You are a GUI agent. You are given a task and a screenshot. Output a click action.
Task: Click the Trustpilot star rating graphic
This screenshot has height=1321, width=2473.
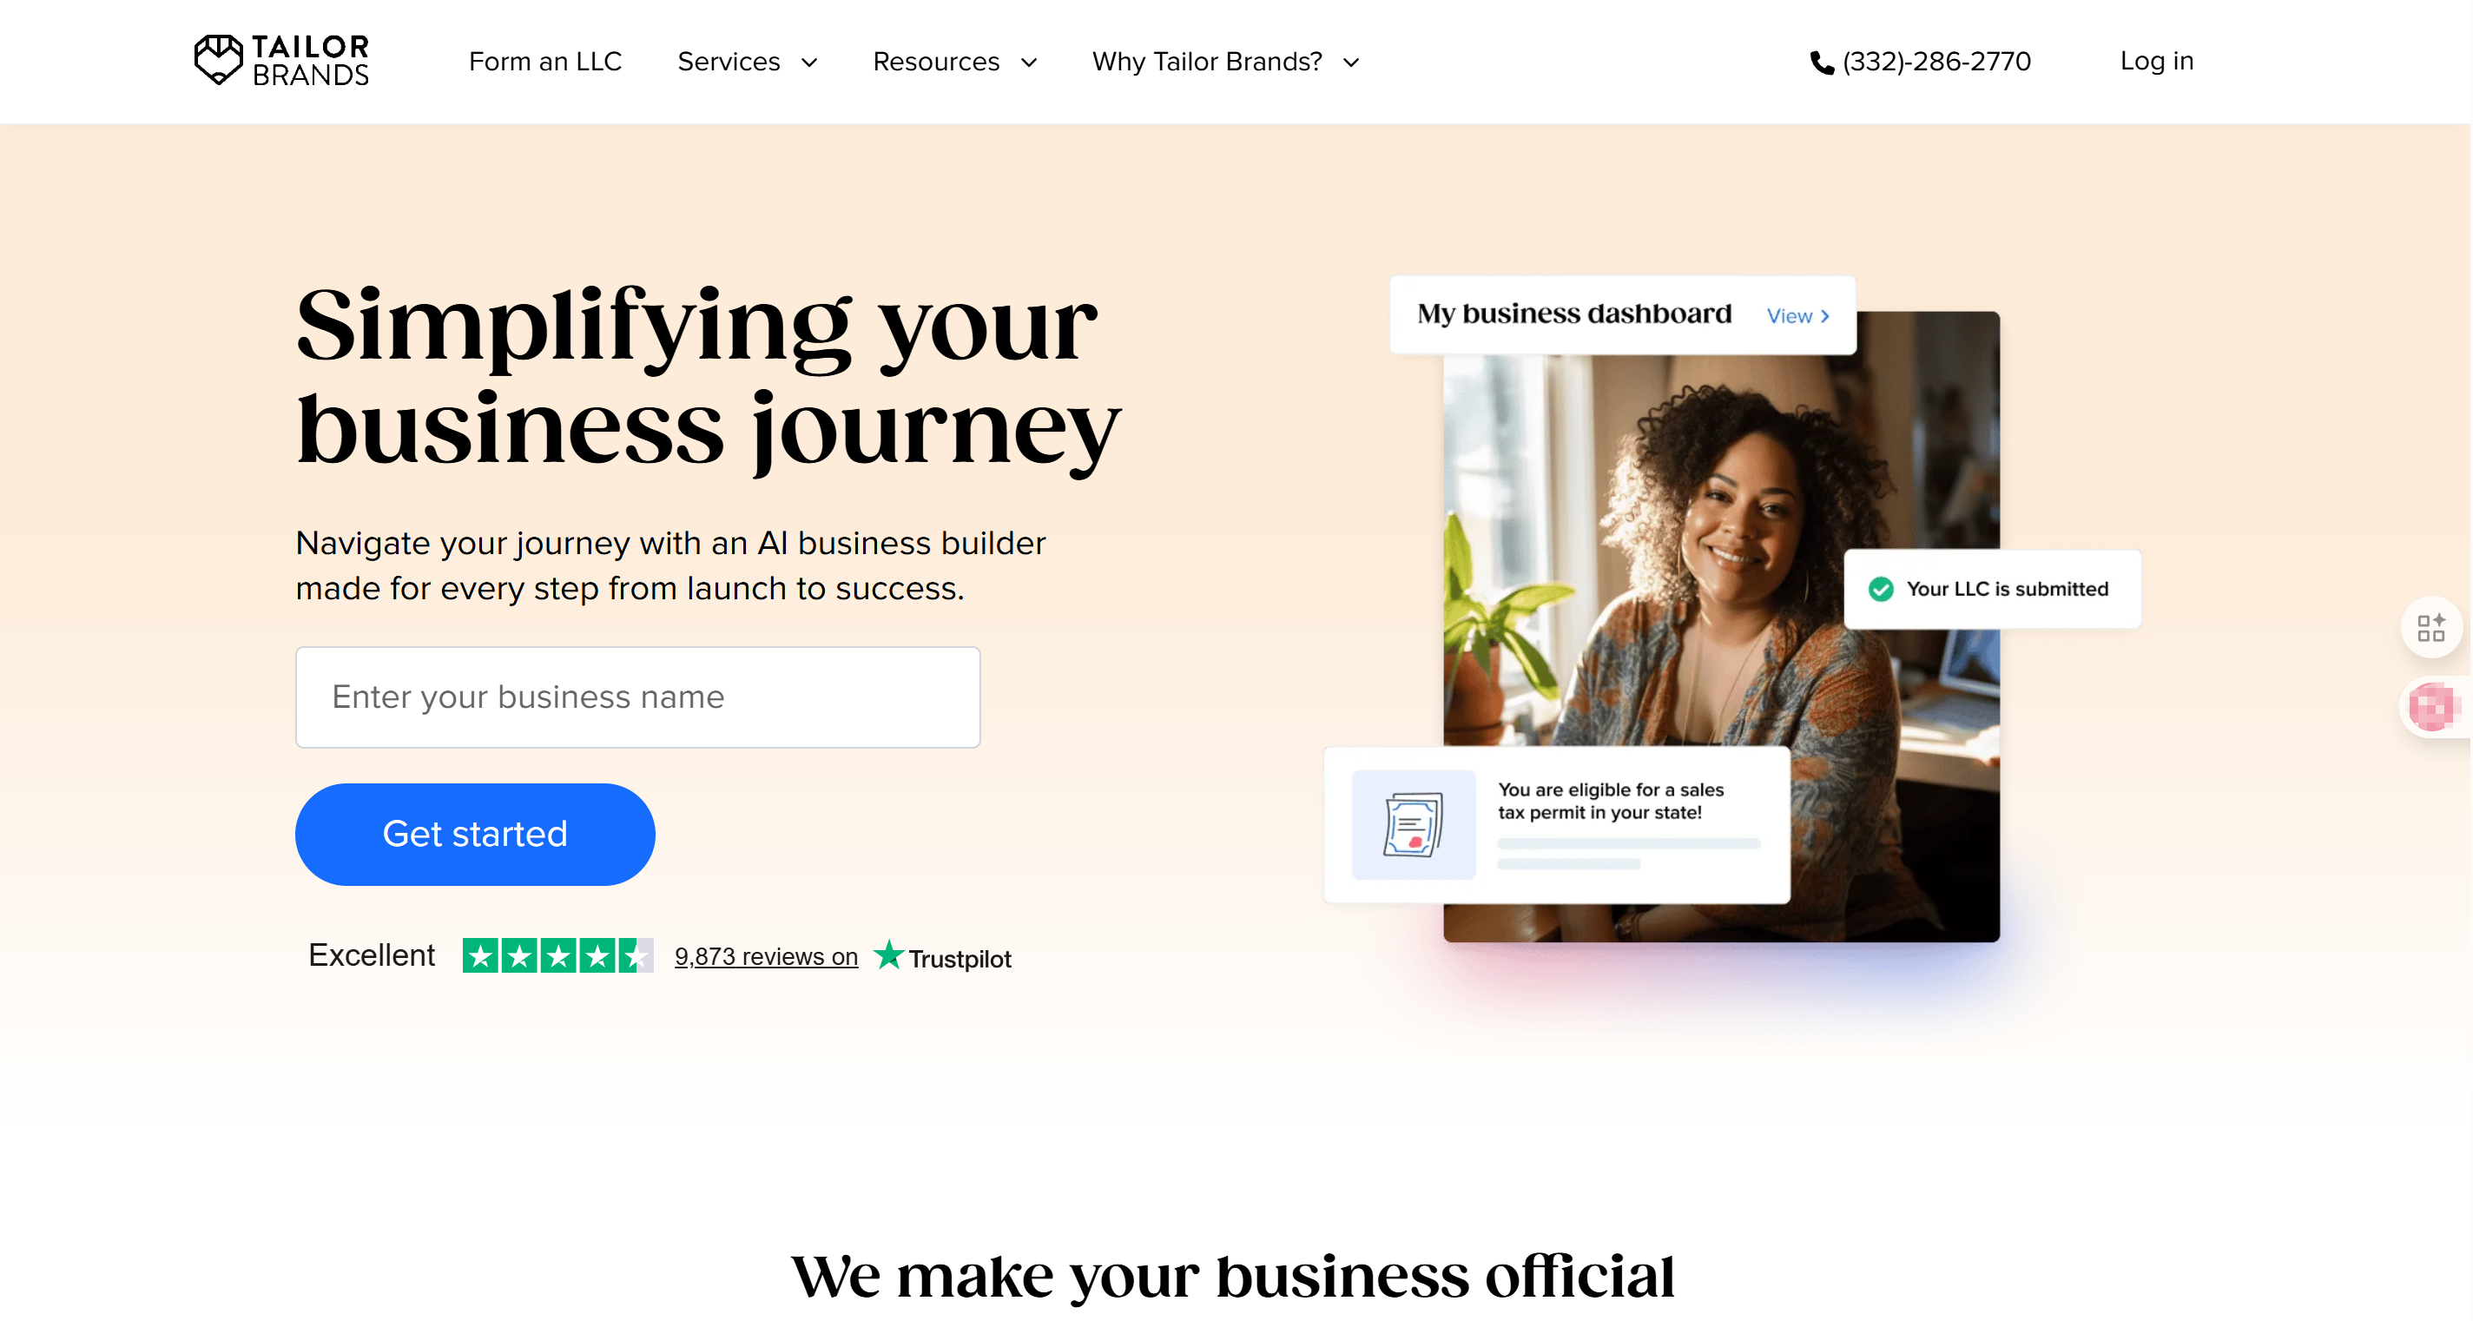point(557,955)
